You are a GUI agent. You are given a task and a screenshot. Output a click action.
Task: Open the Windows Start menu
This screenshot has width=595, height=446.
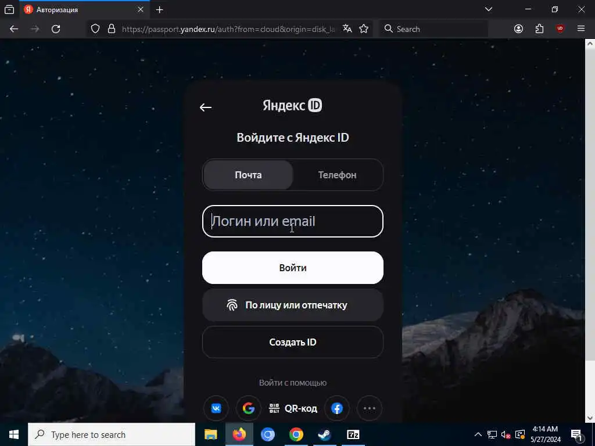14,434
